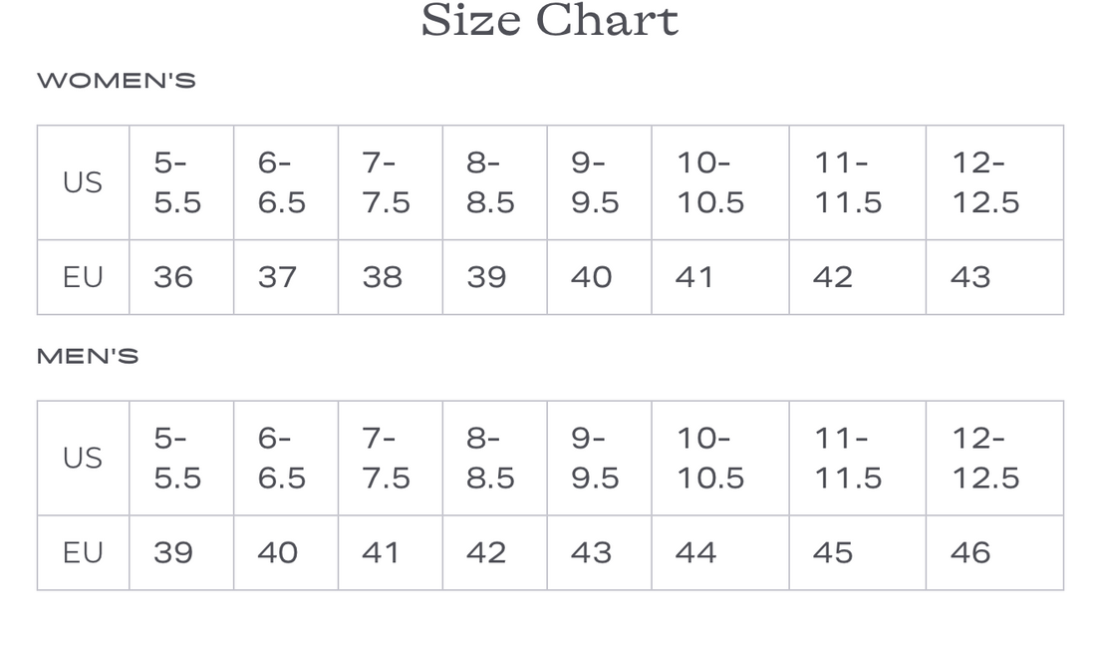
Task: Select the EU row header in men's table
Action: click(x=83, y=552)
